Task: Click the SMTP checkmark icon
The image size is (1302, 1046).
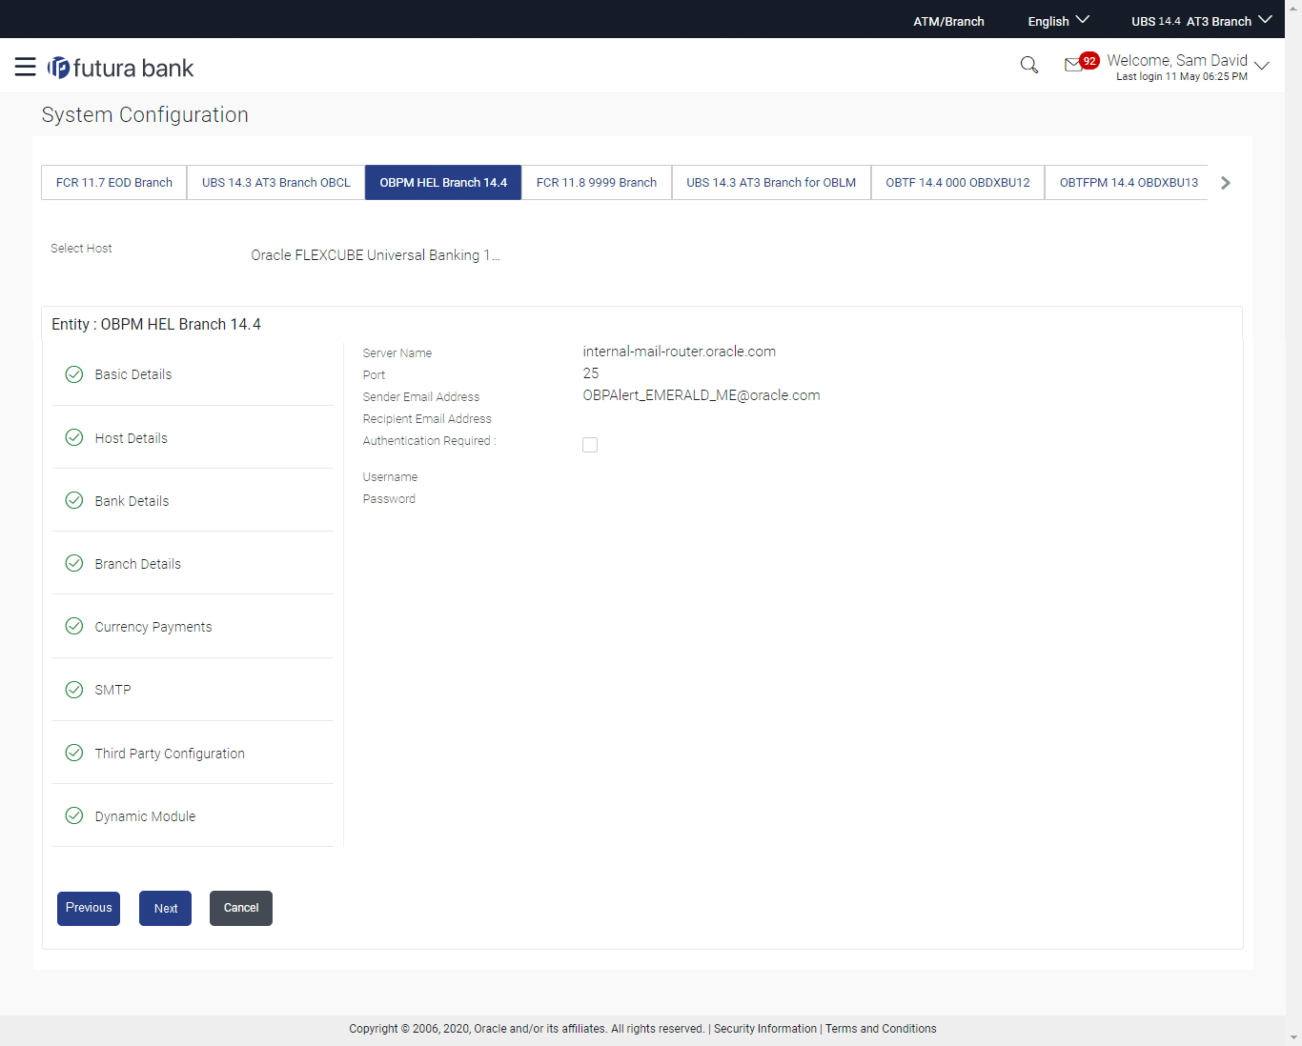Action: [x=74, y=690]
